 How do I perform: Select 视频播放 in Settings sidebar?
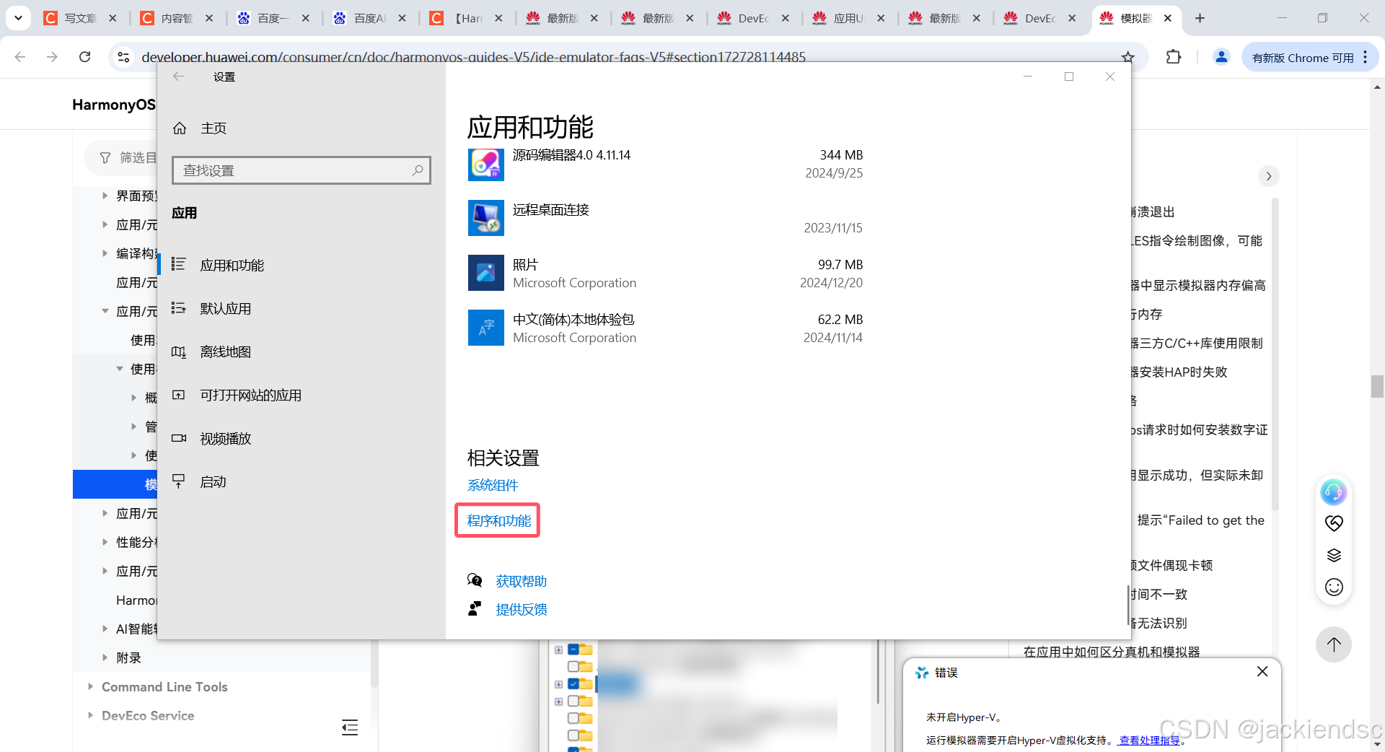302,438
